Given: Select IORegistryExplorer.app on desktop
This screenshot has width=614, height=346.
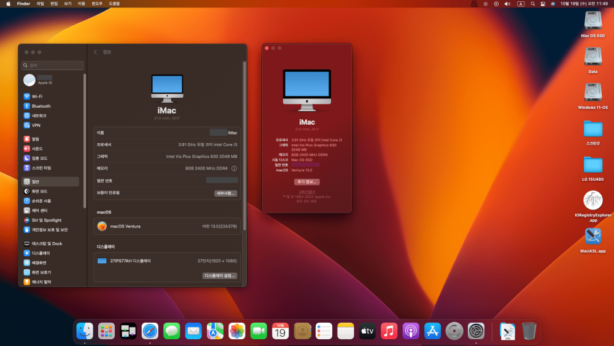Looking at the screenshot, I should point(593,206).
